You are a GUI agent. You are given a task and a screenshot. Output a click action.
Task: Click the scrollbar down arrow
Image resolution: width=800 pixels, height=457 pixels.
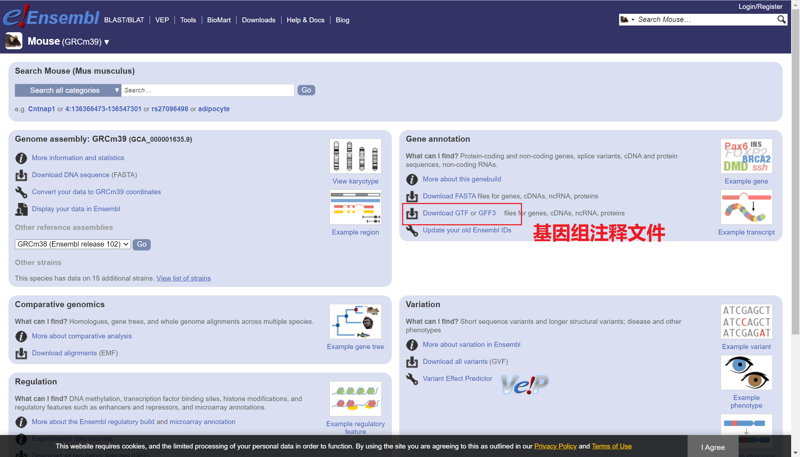click(x=796, y=453)
